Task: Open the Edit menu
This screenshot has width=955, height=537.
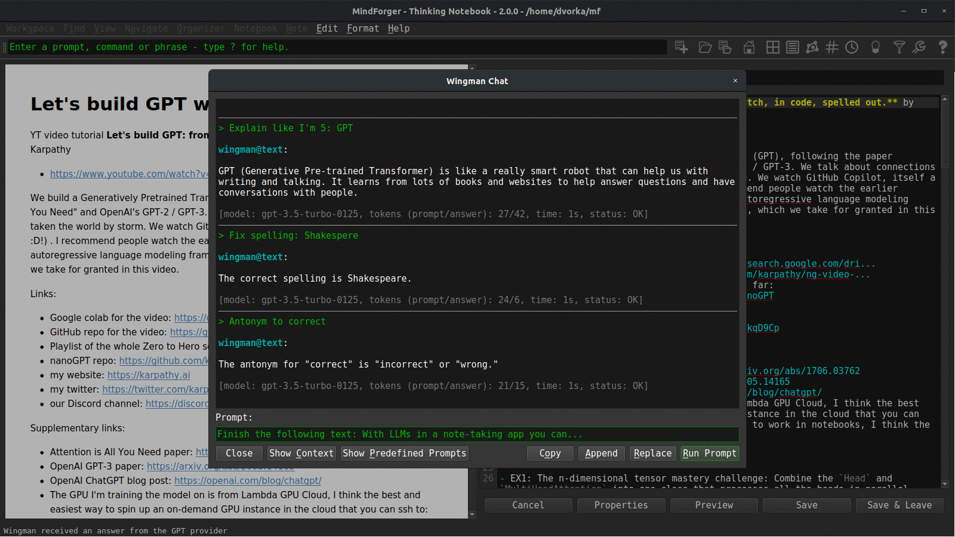Action: pyautogui.click(x=327, y=29)
